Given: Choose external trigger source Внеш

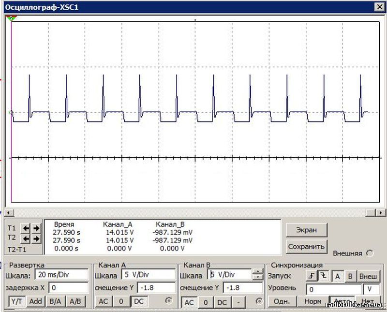Looking at the screenshot, I should pos(368,276).
